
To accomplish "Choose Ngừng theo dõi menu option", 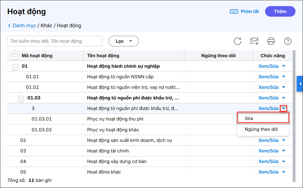I will (x=261, y=129).
